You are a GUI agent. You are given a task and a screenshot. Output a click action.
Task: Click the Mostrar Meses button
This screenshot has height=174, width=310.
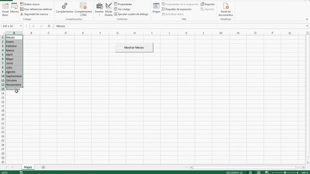point(134,47)
